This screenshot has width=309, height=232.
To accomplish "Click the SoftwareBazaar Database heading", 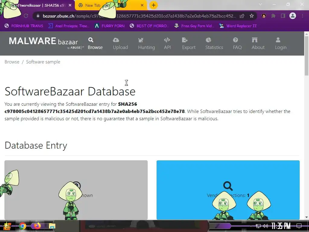I will click(70, 92).
